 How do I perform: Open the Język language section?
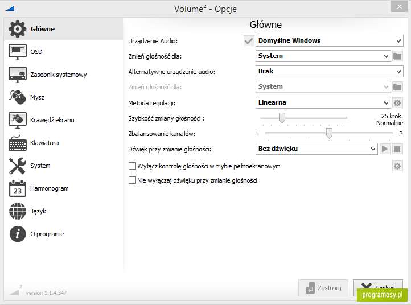tap(63, 211)
